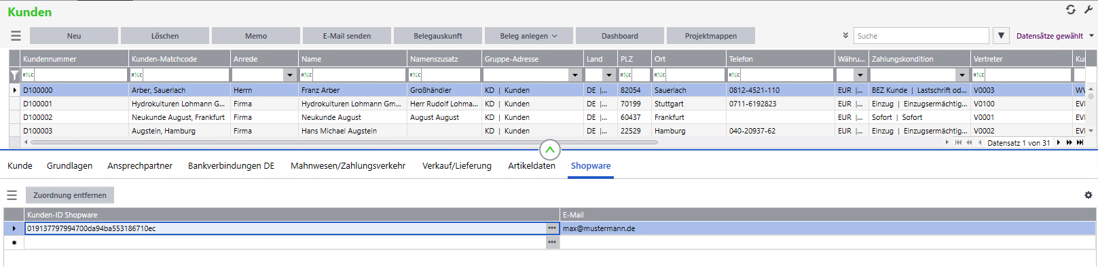Viewport: 1098px width, 267px height.
Task: Click the filter funnel icon in grid
Action: point(14,75)
